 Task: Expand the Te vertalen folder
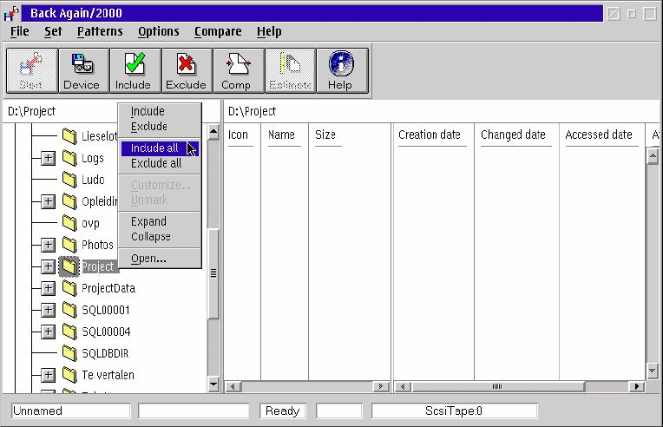click(49, 375)
